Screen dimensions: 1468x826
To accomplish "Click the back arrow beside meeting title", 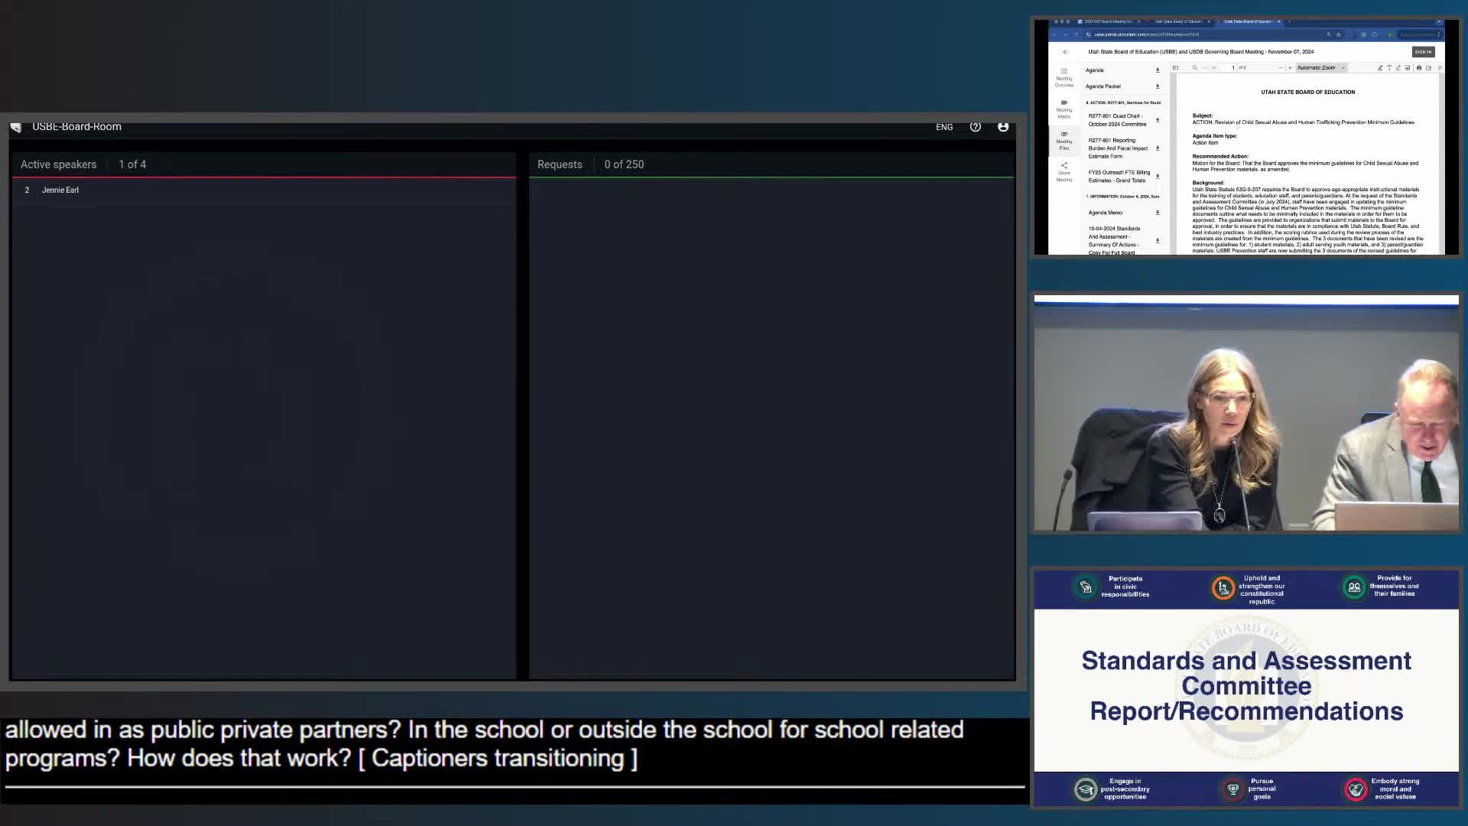I will pos(1065,52).
